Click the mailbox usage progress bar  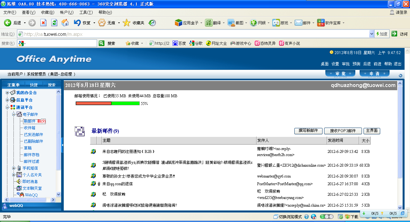(x=108, y=103)
